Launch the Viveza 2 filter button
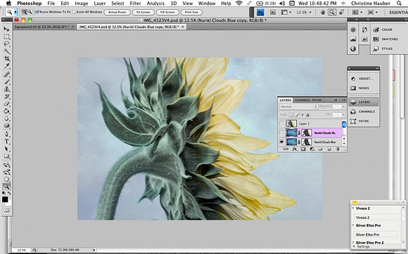 coord(376,218)
